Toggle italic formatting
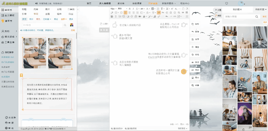The width and height of the screenshot is (268, 131). pos(133,9)
